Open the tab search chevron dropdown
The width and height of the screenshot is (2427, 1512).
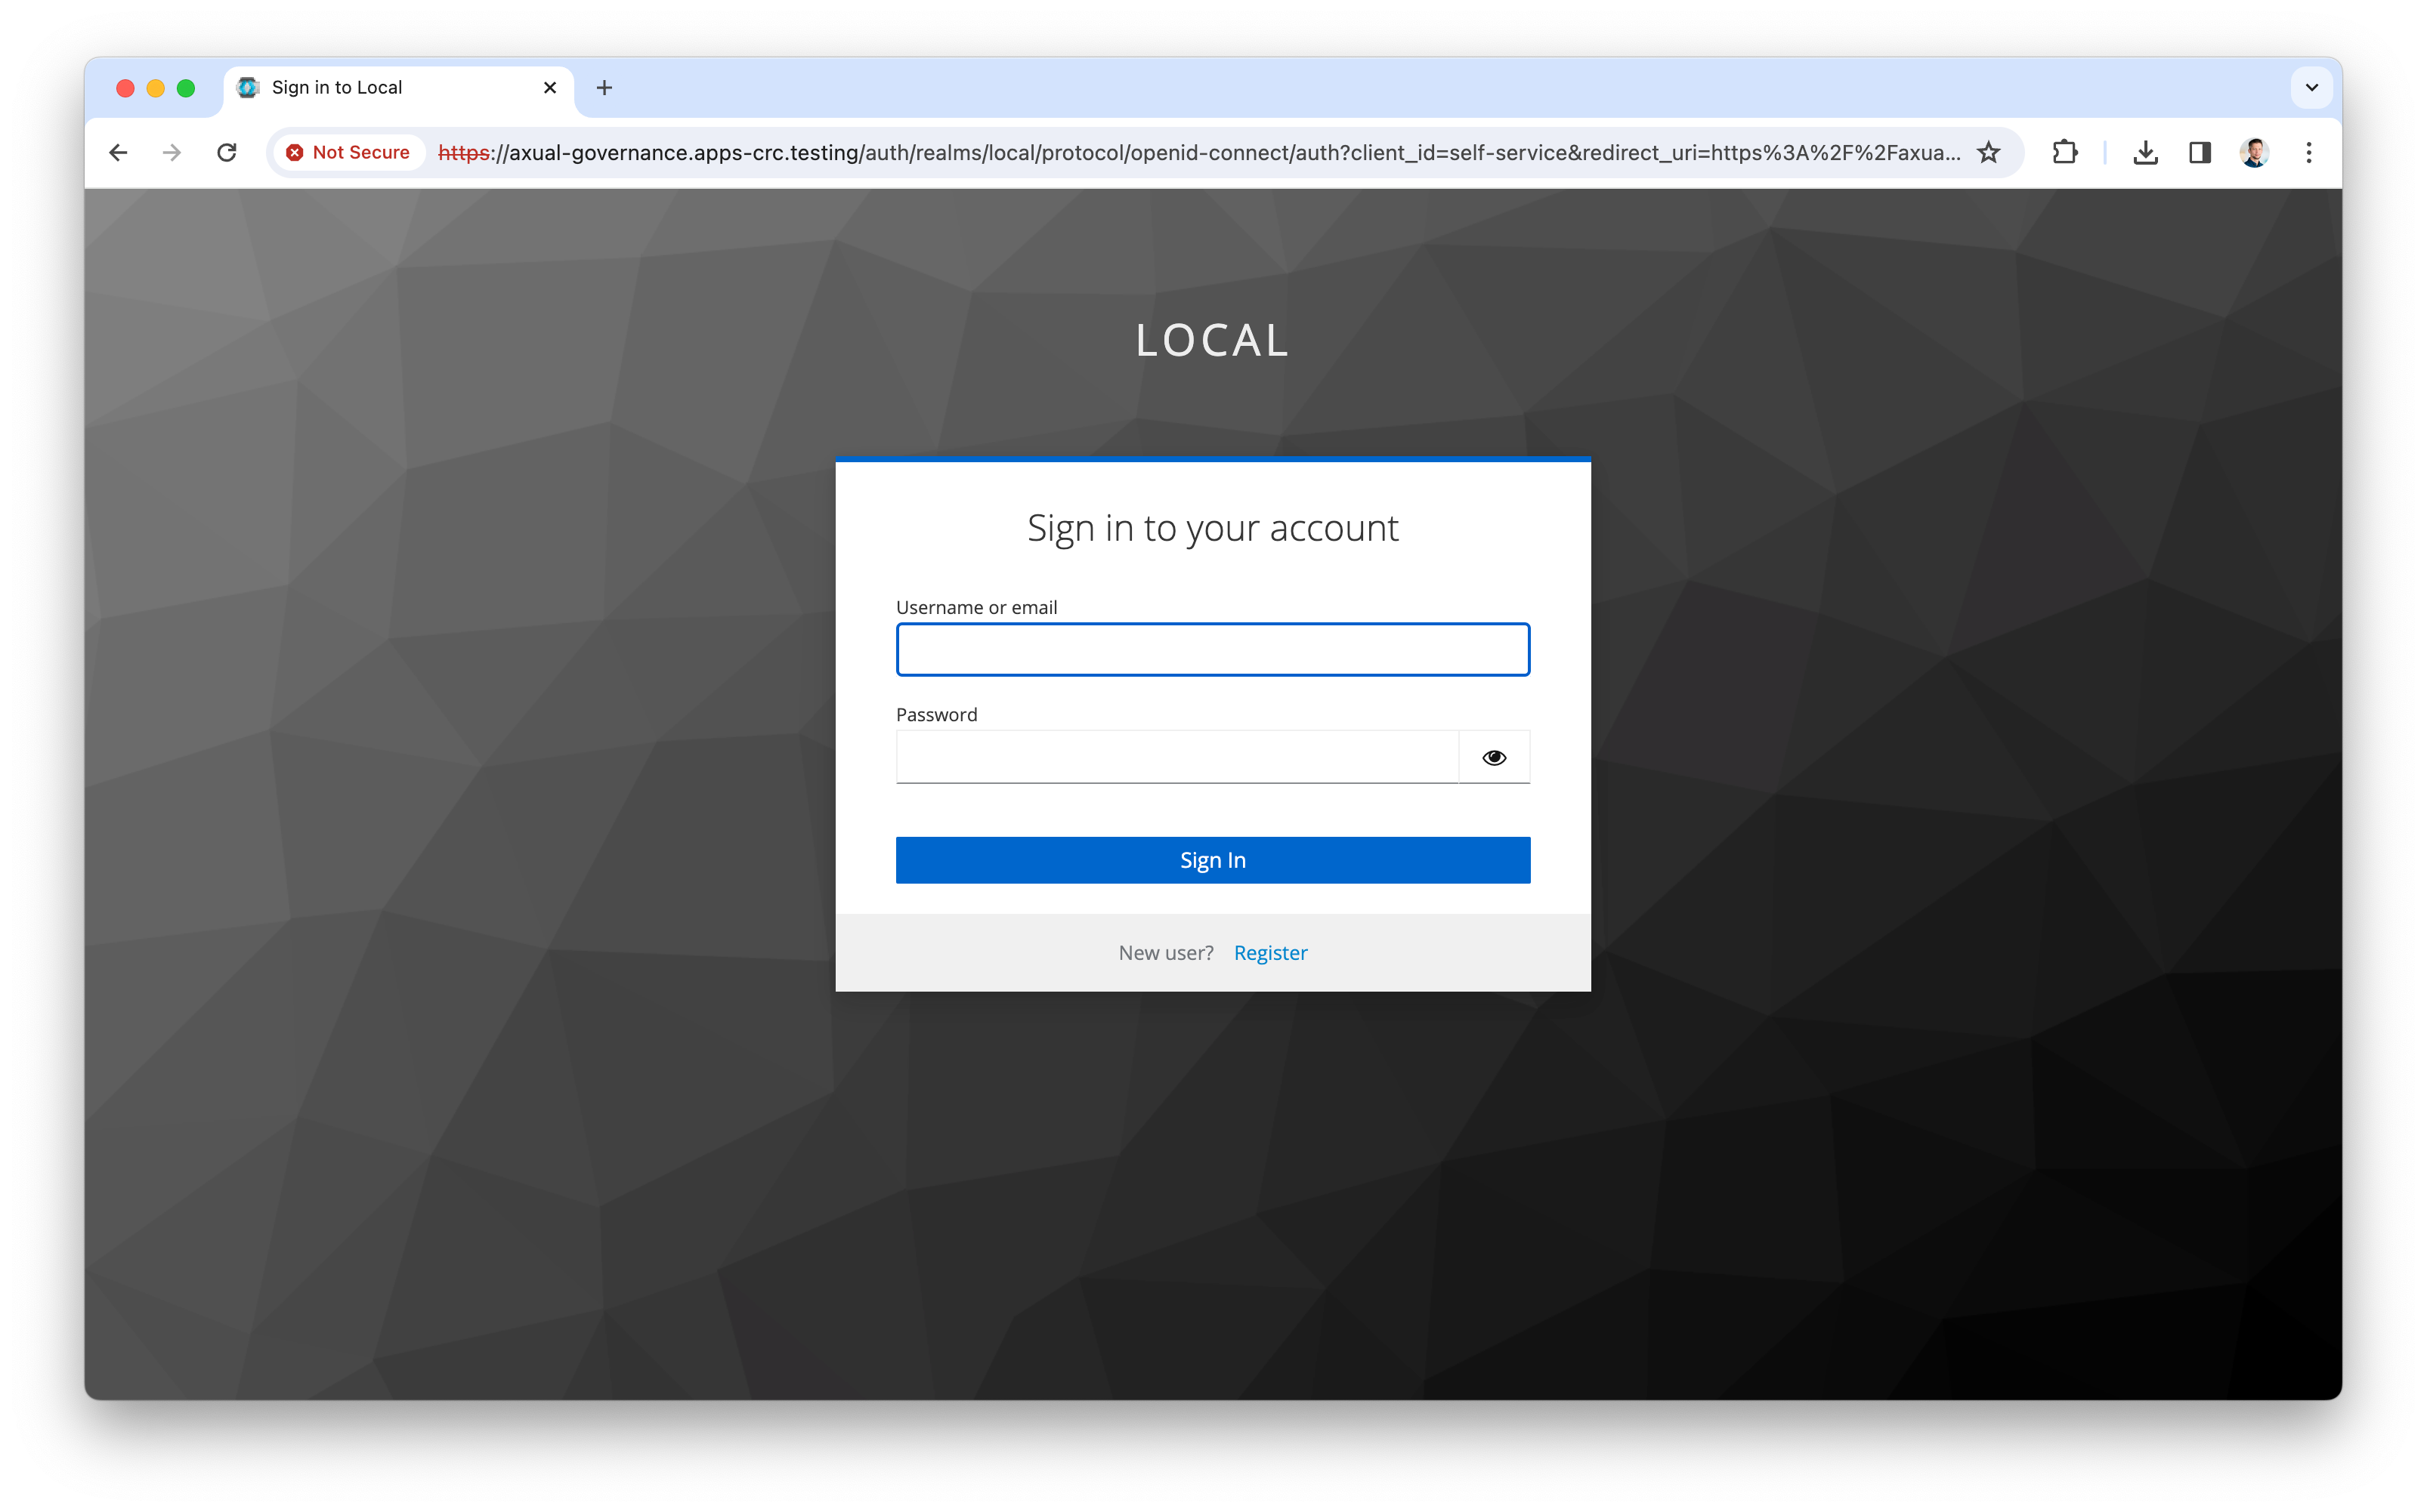(2312, 88)
